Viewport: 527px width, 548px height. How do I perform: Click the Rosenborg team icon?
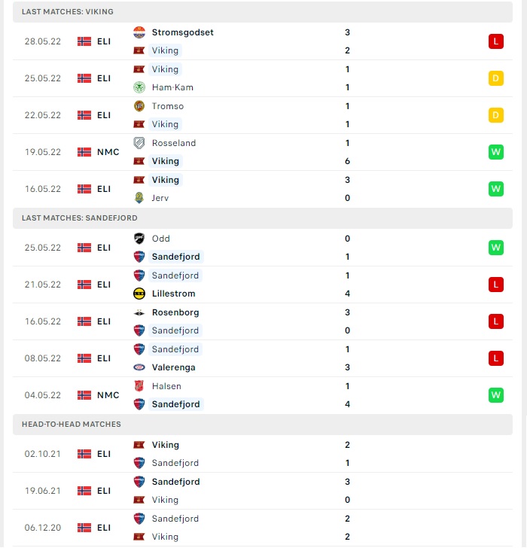click(139, 312)
